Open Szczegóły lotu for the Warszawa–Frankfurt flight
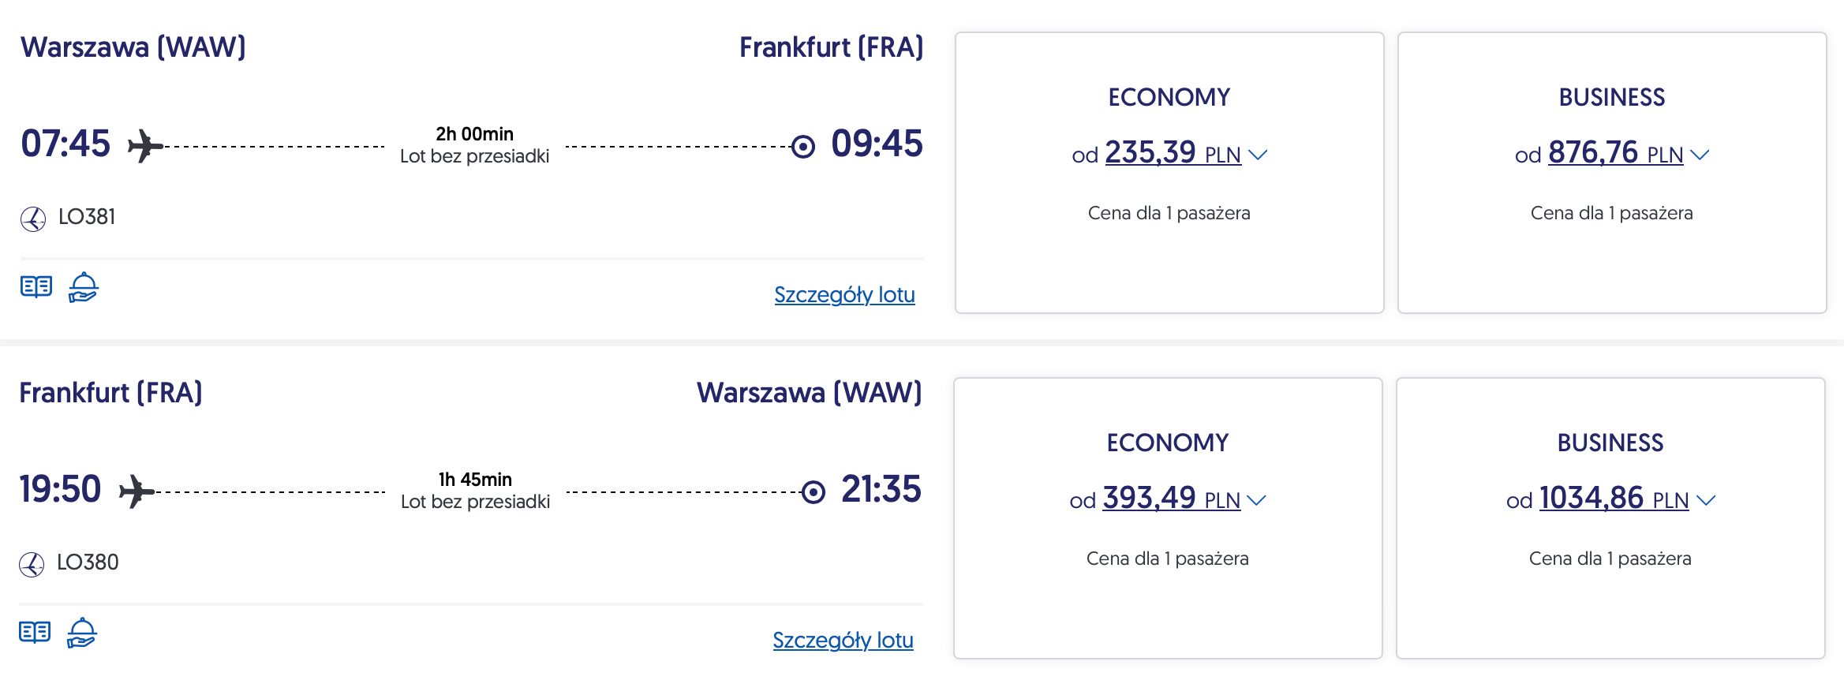 (844, 295)
